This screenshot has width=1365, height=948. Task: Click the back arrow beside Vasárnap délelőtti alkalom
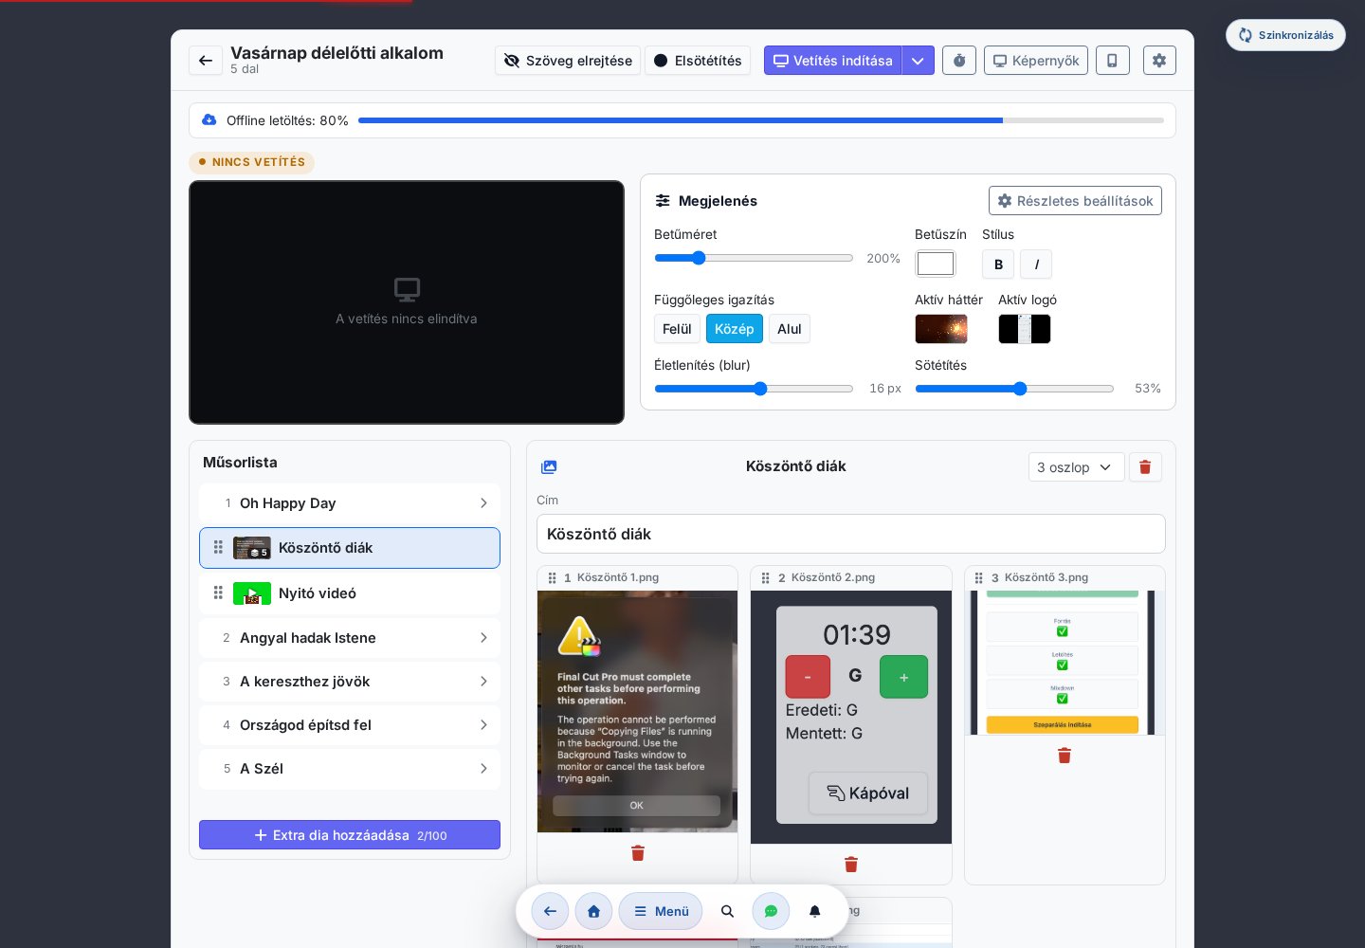206,61
